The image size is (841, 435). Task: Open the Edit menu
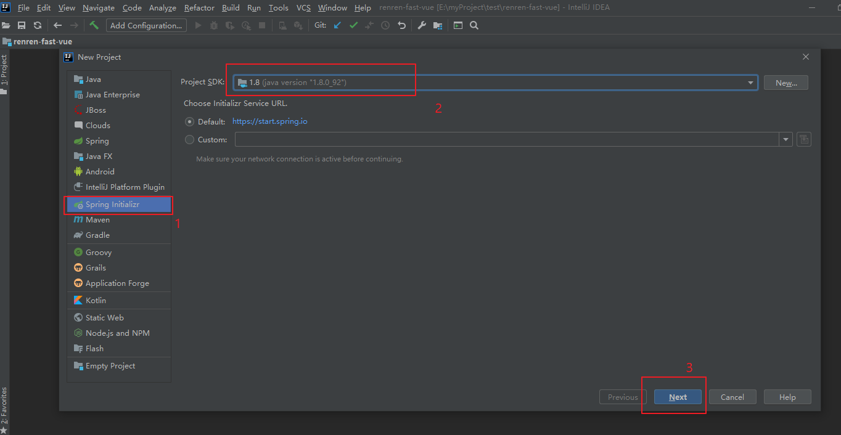(x=44, y=8)
